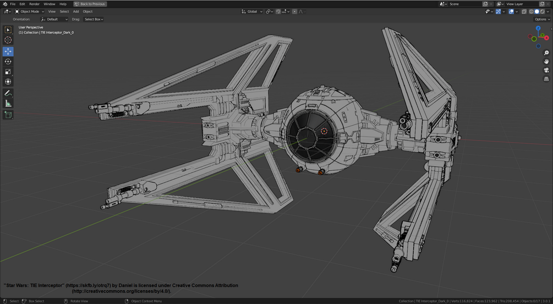Open the pivot point dropdown
553x304 pixels.
tap(270, 12)
